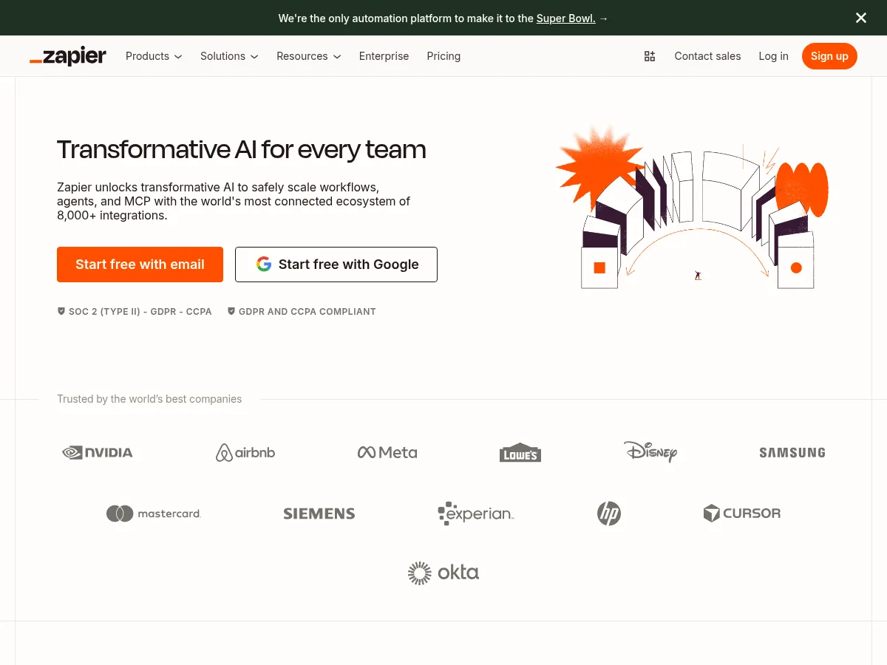887x665 pixels.
Task: Click the Start free with email button
Action: tap(140, 264)
